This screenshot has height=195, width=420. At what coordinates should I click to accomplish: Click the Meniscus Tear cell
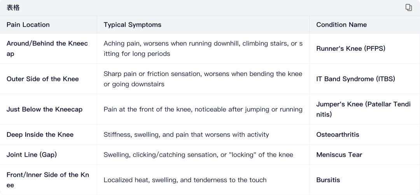click(x=339, y=155)
